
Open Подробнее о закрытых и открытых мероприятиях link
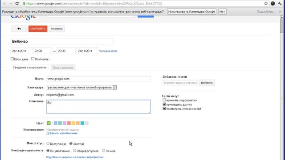coord(75,157)
